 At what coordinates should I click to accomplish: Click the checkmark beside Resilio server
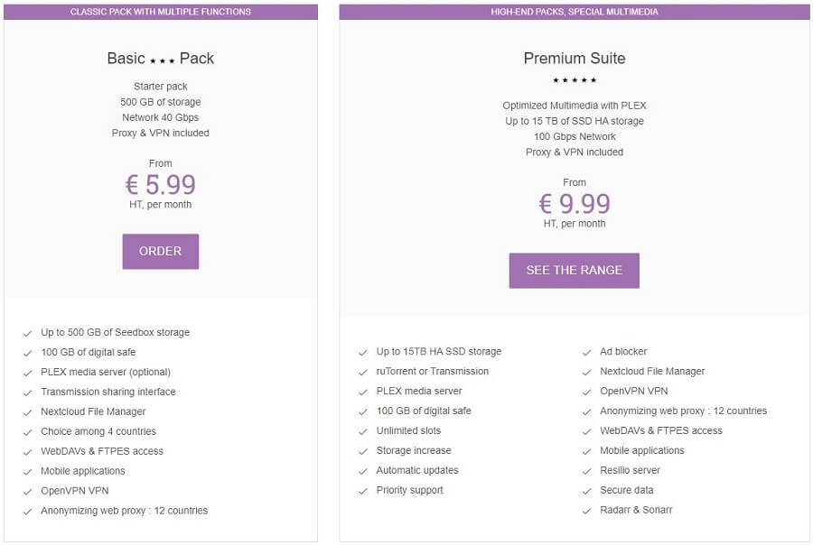click(586, 471)
